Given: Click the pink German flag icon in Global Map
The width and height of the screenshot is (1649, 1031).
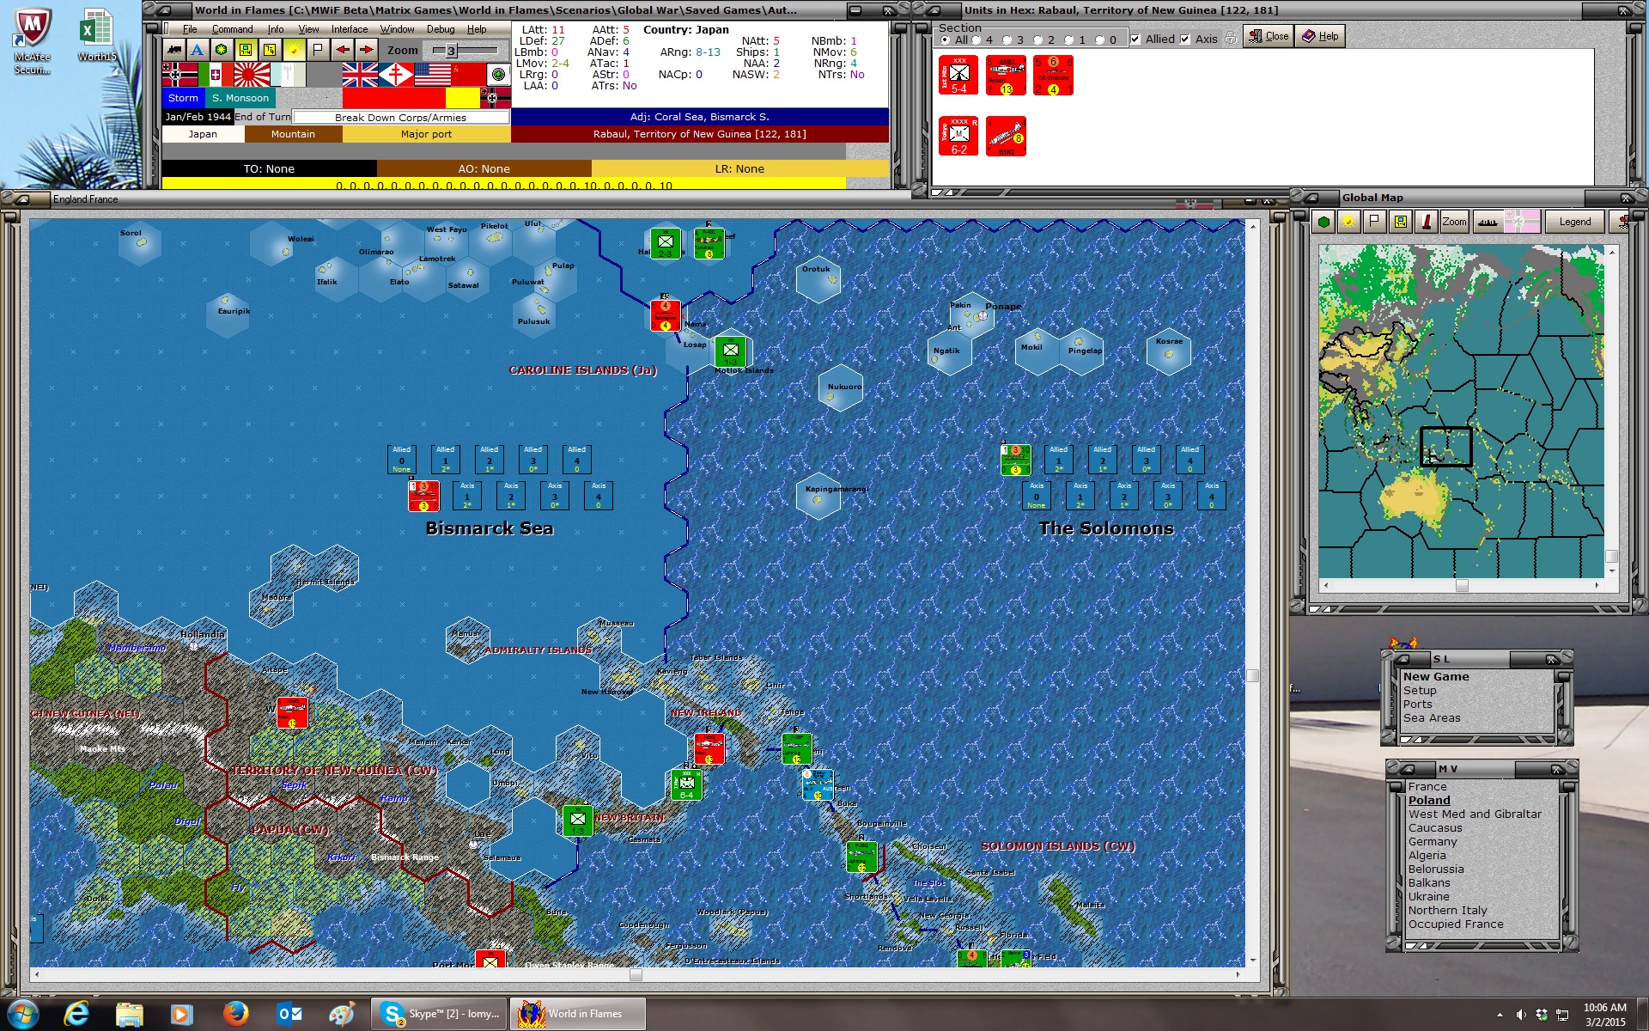Looking at the screenshot, I should click(1521, 222).
